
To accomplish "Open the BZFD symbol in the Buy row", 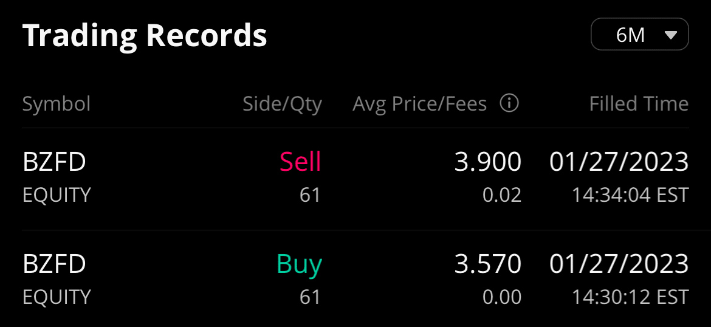I will [54, 264].
